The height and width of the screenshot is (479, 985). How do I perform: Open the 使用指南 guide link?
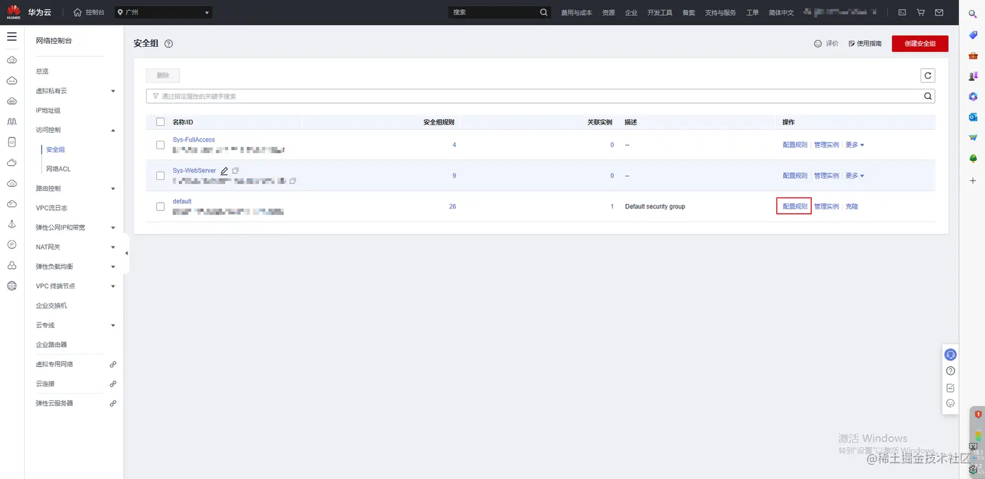pos(865,44)
